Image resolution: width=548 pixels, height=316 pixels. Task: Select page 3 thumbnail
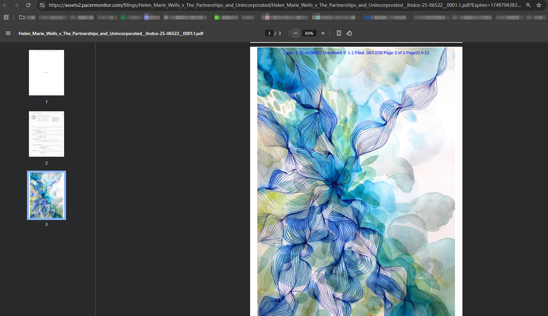47,195
